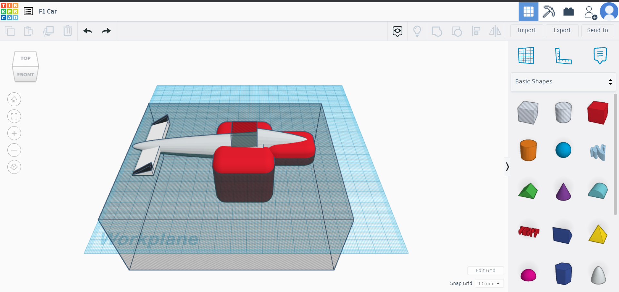619x292 pixels.
Task: Collapse the shapes panel with arrow
Action: (x=507, y=167)
